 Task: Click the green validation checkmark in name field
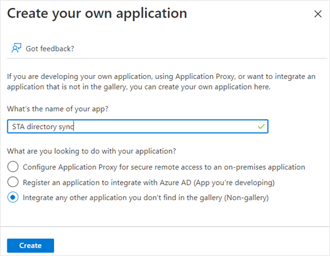pyautogui.click(x=261, y=126)
